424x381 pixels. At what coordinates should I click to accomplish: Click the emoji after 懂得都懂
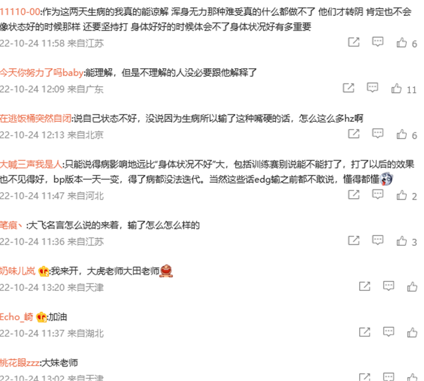point(386,180)
